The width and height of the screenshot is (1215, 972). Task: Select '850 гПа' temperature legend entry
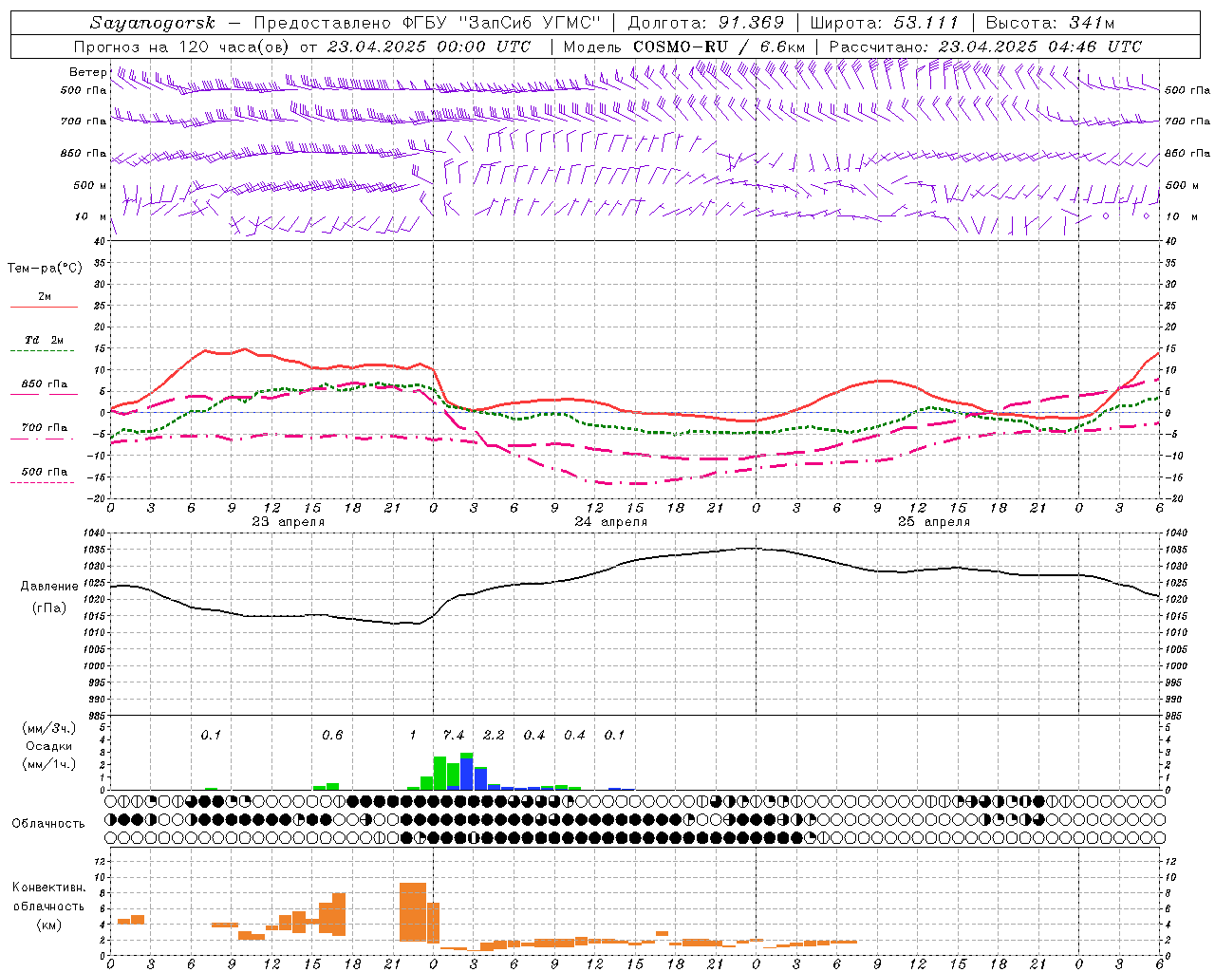(45, 384)
